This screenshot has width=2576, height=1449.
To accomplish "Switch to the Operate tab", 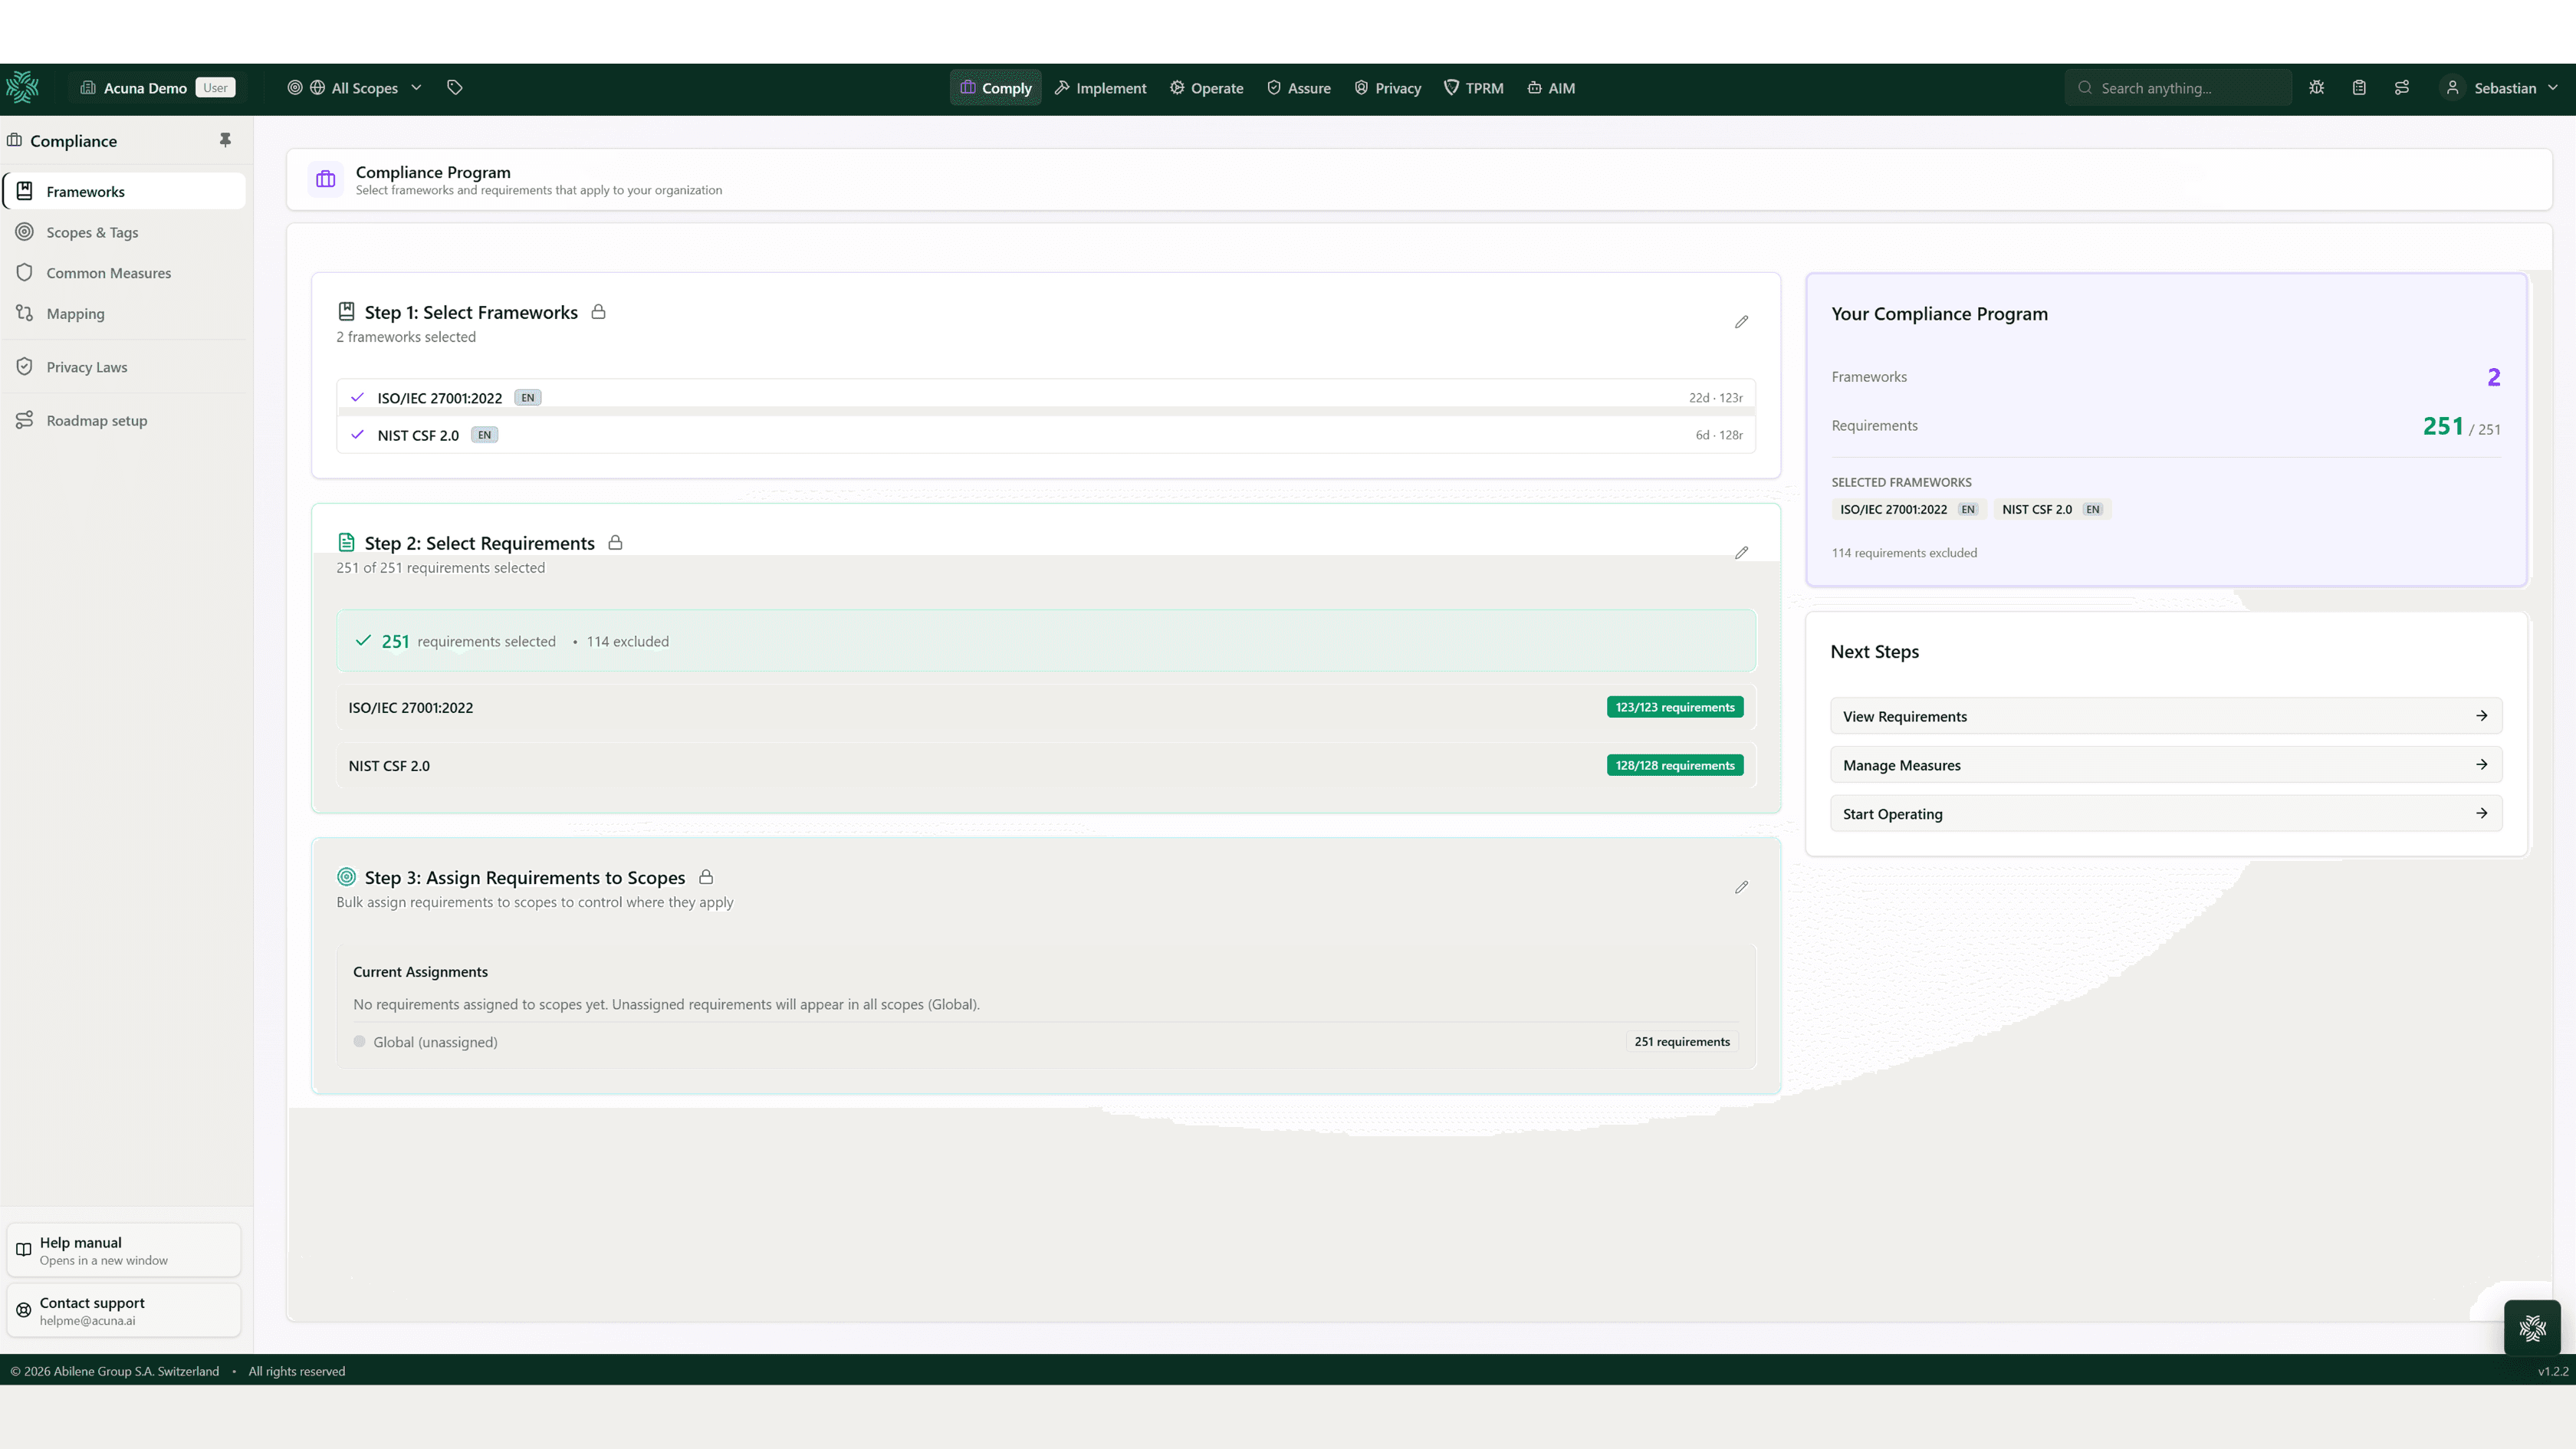I will (1206, 88).
